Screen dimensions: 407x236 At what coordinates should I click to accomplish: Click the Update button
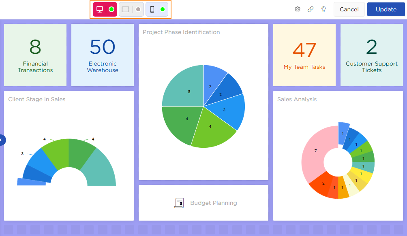386,9
